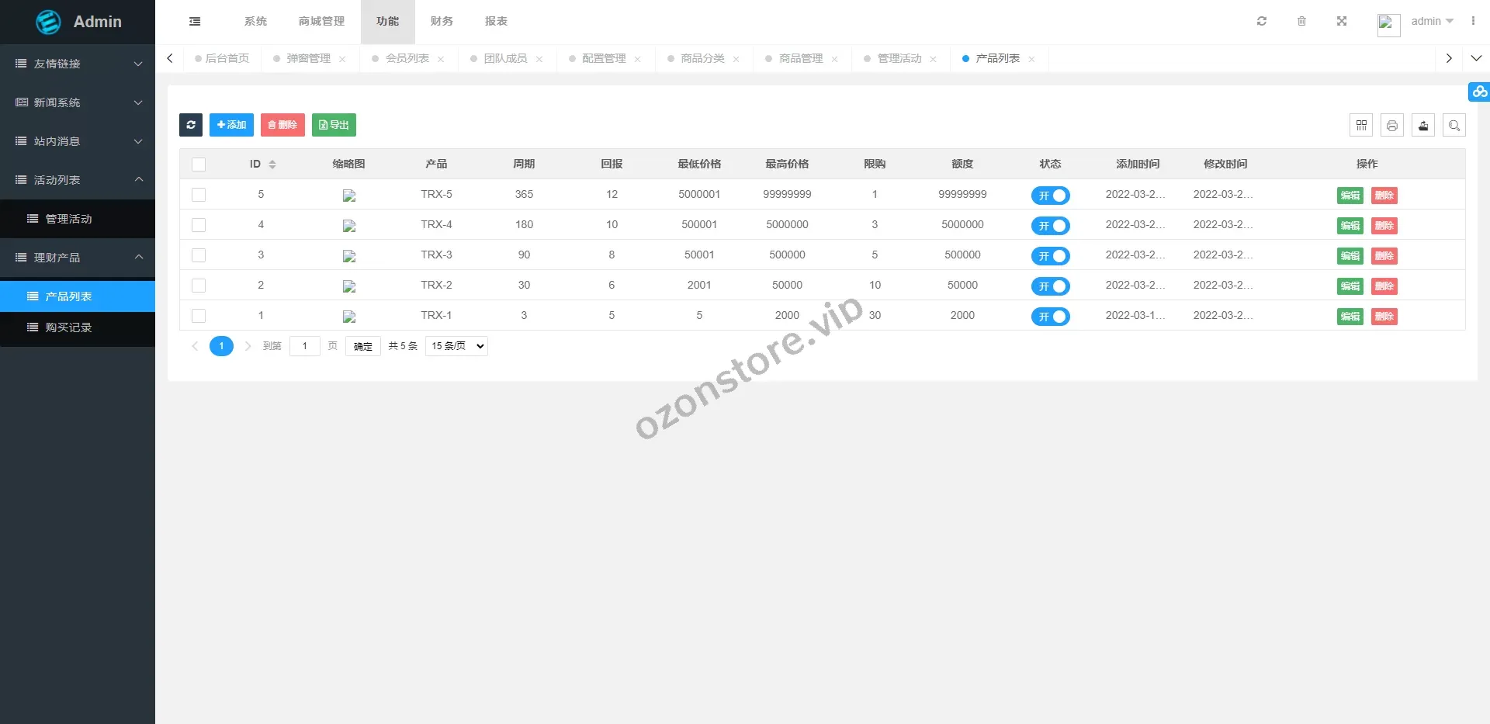Viewport: 1490px width, 724px height.
Task: Click the top bar refresh icon
Action: point(1262,22)
